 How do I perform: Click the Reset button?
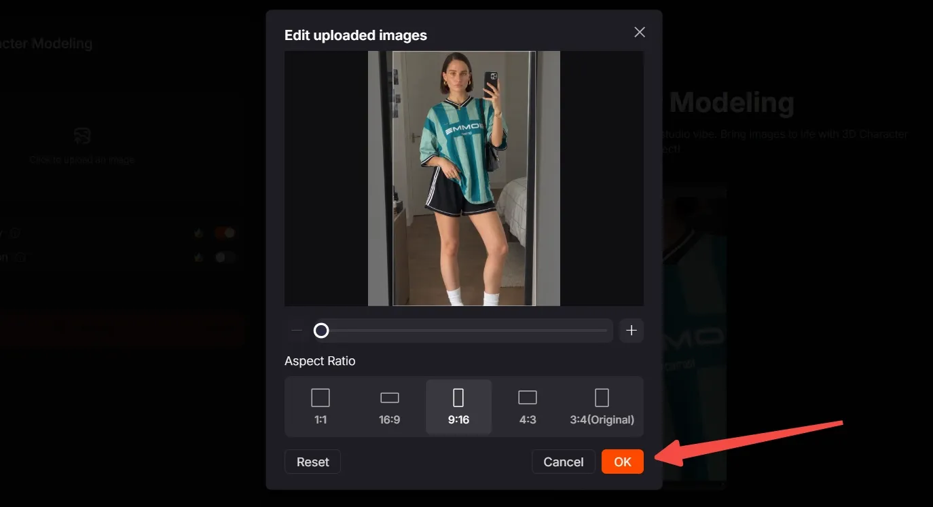click(x=312, y=462)
